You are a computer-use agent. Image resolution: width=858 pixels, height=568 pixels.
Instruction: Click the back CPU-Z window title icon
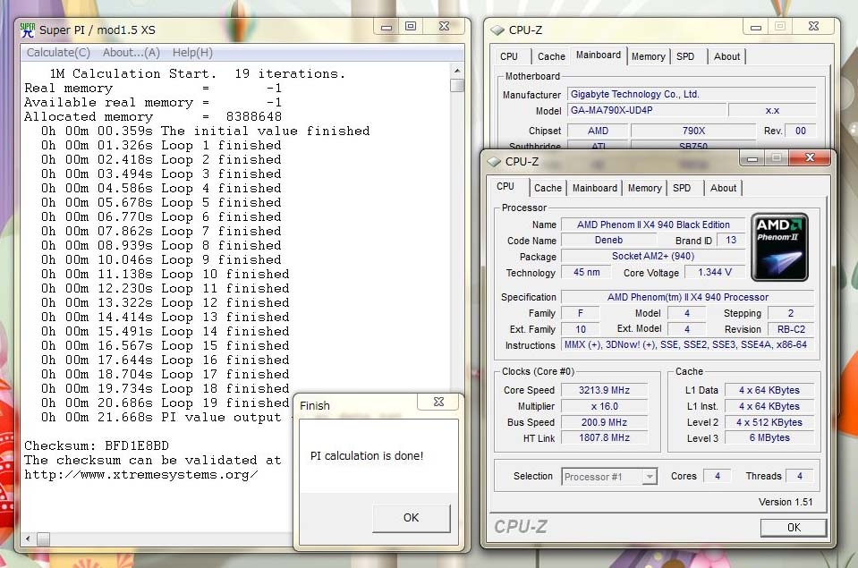(497, 30)
